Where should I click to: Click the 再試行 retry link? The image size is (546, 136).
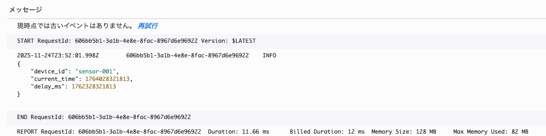(148, 26)
